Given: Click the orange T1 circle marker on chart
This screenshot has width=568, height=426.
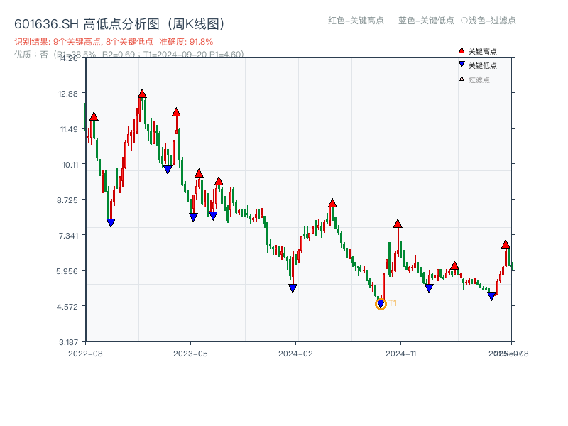Looking at the screenshot, I should click(381, 304).
